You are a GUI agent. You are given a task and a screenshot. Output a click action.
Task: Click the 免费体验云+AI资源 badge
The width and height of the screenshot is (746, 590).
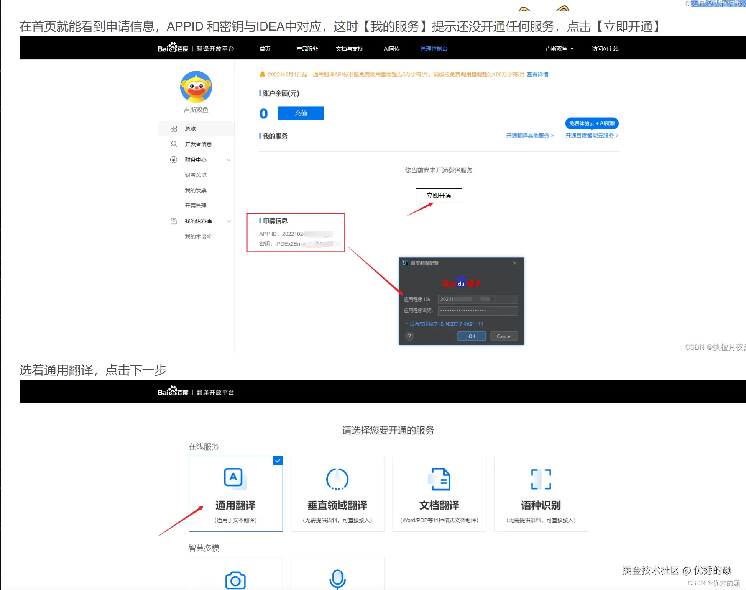[x=592, y=123]
